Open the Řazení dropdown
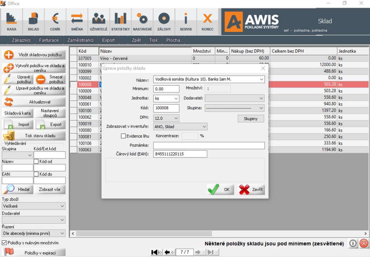This screenshot has height=257, width=370. 34,233
